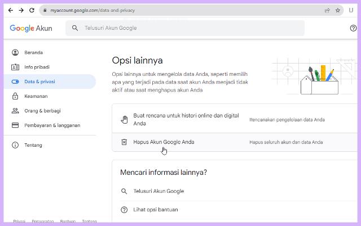
Task: Click the Keamanan lock icon
Action: tap(15, 96)
